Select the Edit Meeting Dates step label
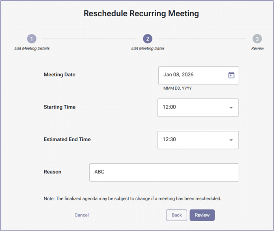 click(x=148, y=48)
